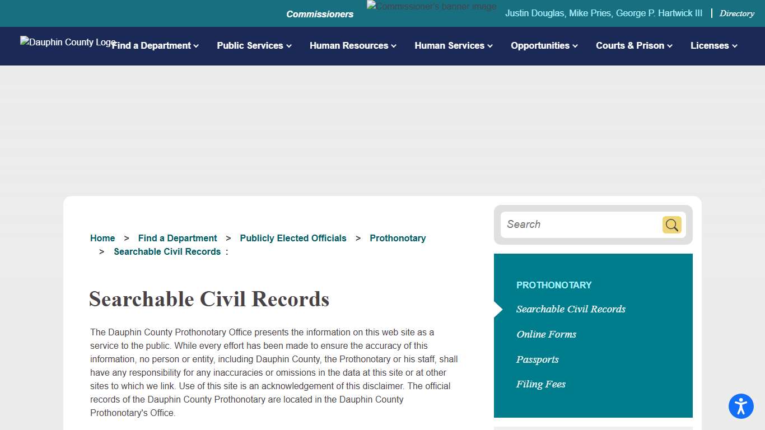Click the Dauphin County logo
The image size is (765, 430).
pos(67,42)
